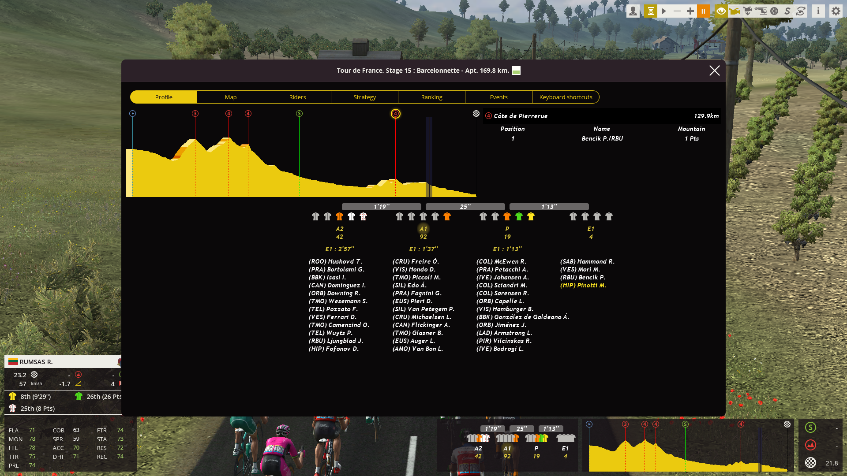This screenshot has height=476, width=847.
Task: Select the yellow TV camera view
Action: [735, 11]
